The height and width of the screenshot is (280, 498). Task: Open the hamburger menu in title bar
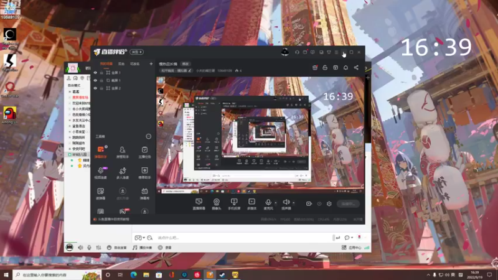(x=336, y=52)
